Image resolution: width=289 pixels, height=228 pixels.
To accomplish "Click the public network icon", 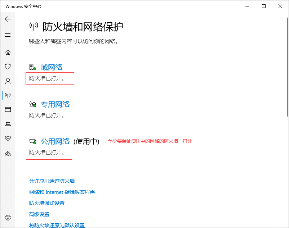I will pos(33,142).
